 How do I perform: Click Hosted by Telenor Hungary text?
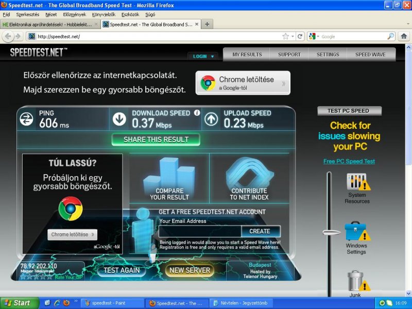[x=260, y=274]
